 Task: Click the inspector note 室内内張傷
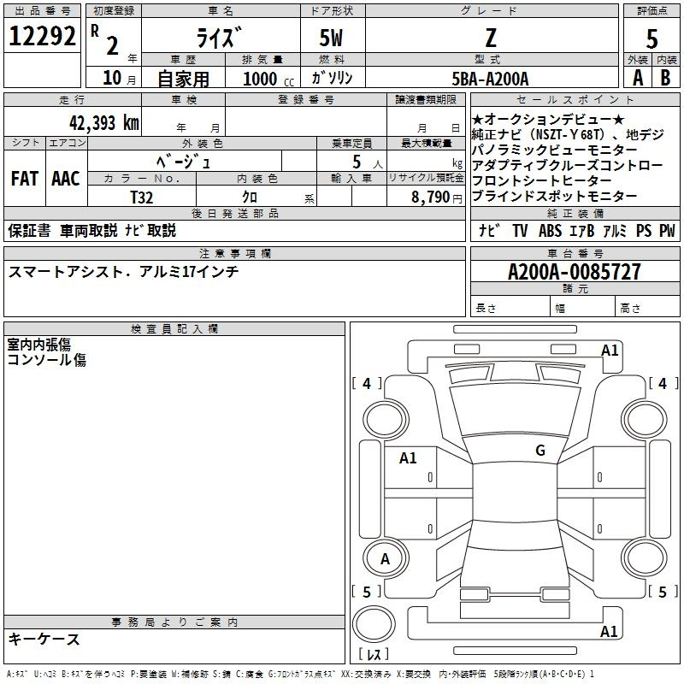38,345
